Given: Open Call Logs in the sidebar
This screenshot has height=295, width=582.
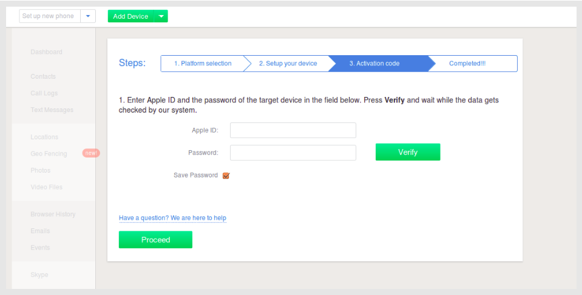Looking at the screenshot, I should click(44, 93).
